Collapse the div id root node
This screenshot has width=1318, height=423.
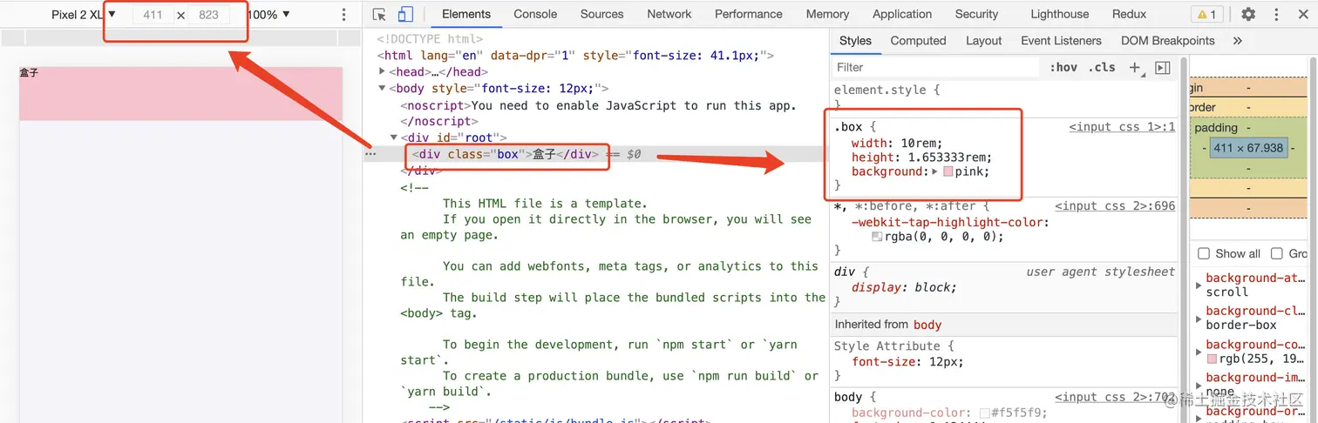394,138
